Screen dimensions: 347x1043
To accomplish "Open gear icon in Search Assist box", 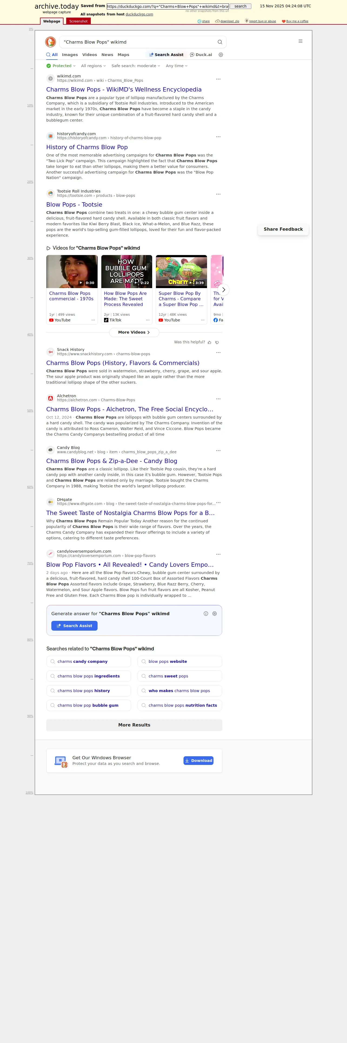I will click(215, 614).
